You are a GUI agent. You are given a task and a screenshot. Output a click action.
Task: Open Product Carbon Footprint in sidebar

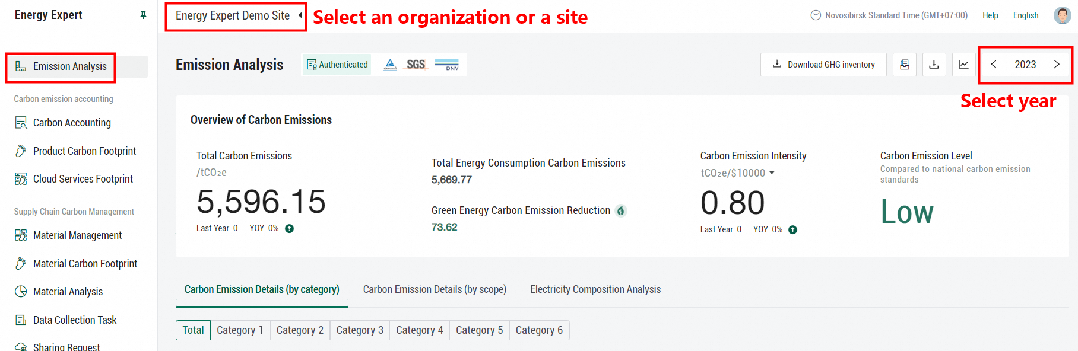[x=84, y=151]
